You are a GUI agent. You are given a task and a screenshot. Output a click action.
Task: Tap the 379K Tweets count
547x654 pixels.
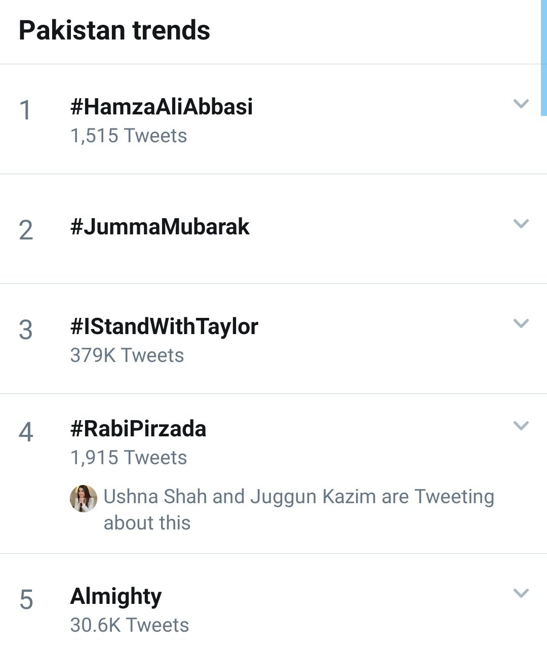(127, 355)
